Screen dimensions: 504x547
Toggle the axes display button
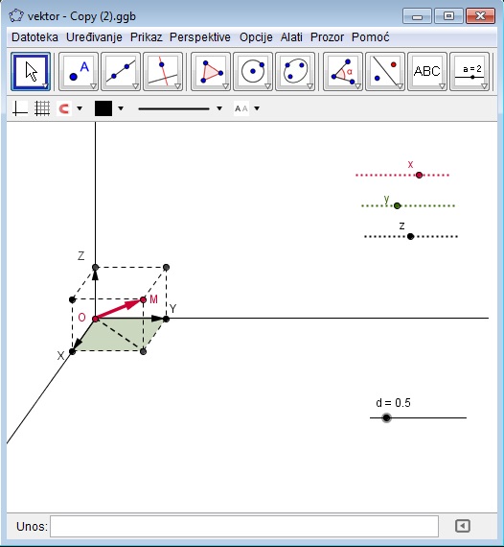click(20, 108)
